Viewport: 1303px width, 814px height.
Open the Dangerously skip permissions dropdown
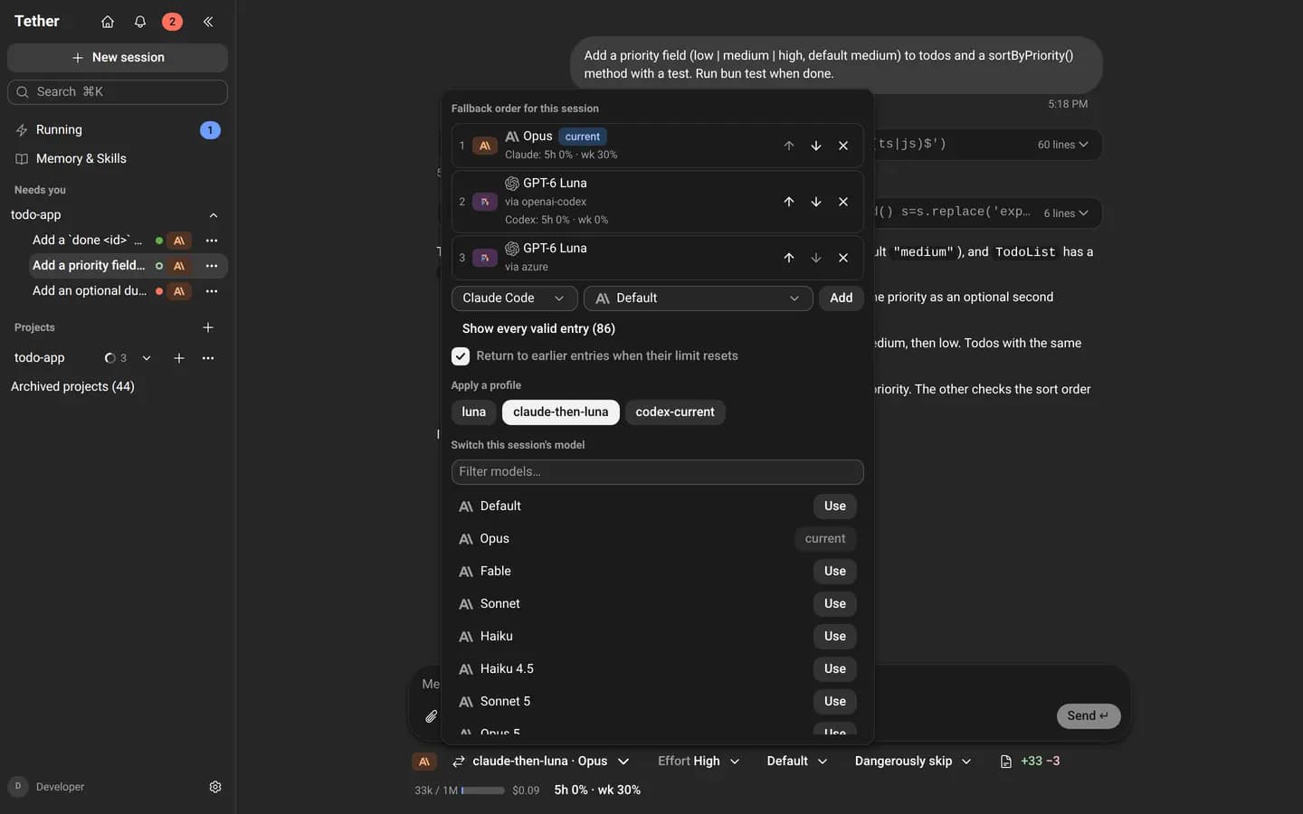coord(912,762)
